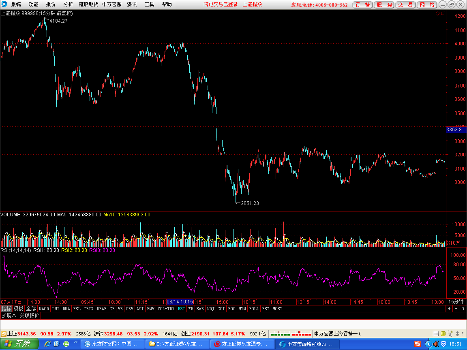Switch to the CR indicator
The width and height of the screenshot is (467, 350).
(112, 309)
